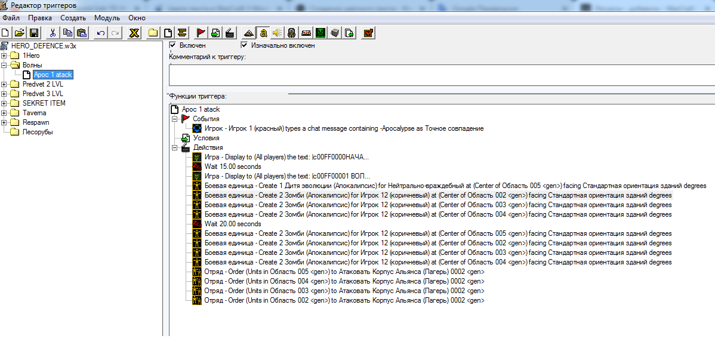Viewport: 715px width, 351px height.
Task: Select the display text action '1 ВОЛ...'
Action: coord(287,177)
